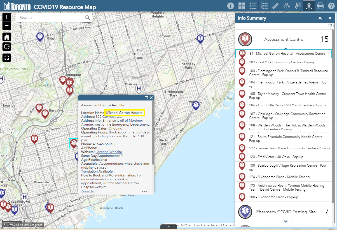The image size is (337, 230).
Task: Zoom out on the map
Action: (7, 26)
